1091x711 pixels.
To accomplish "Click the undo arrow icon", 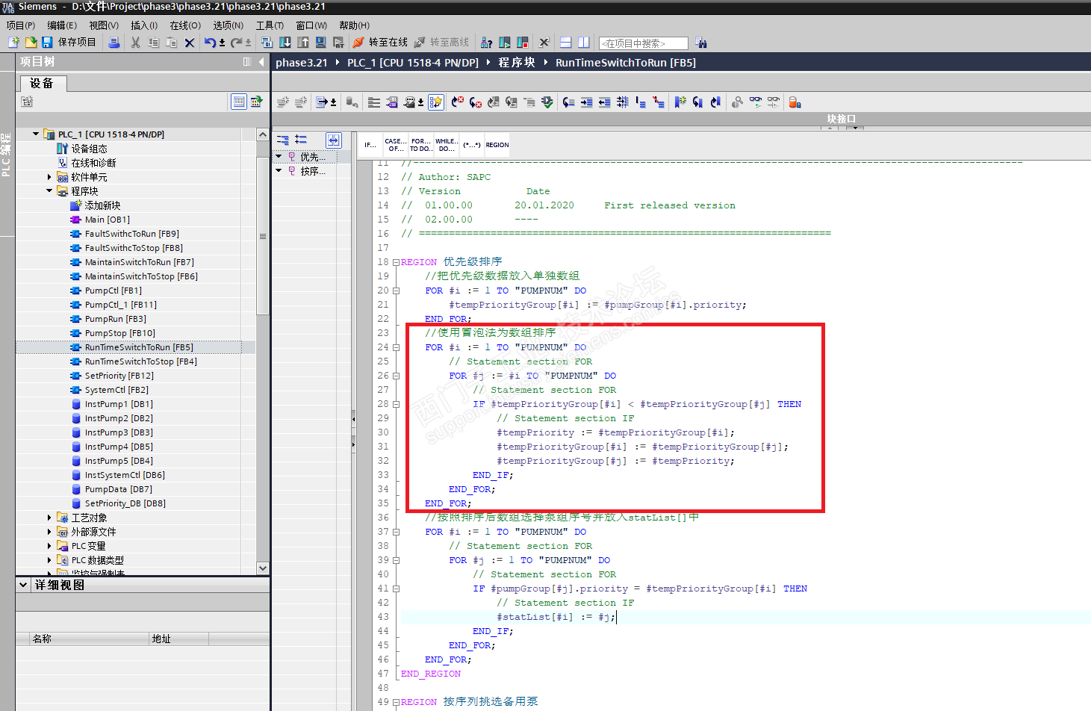I will coord(210,43).
